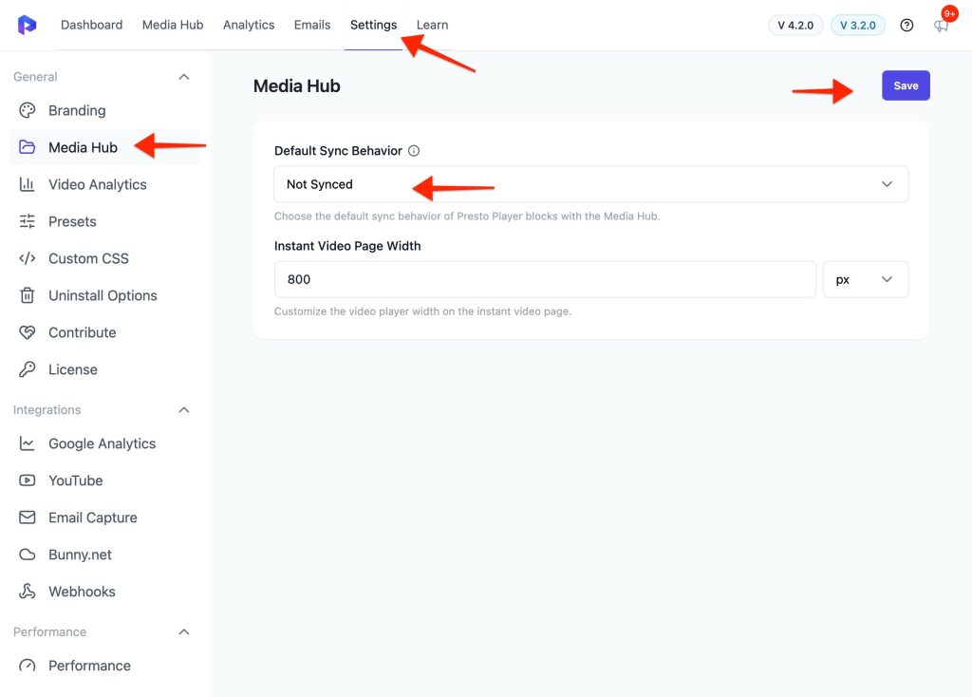Click the Contribute heart icon
The width and height of the screenshot is (972, 697).
click(x=28, y=332)
